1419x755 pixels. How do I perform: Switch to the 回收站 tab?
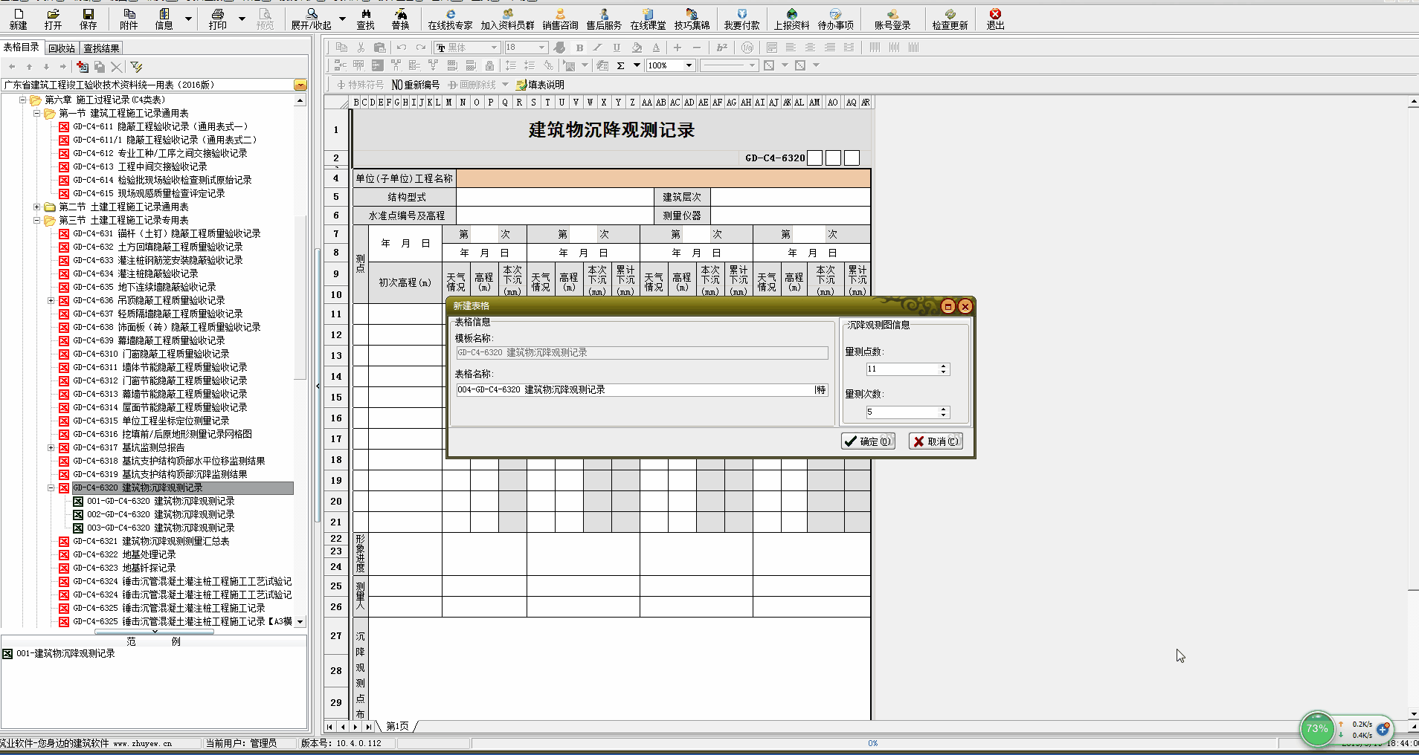click(62, 48)
